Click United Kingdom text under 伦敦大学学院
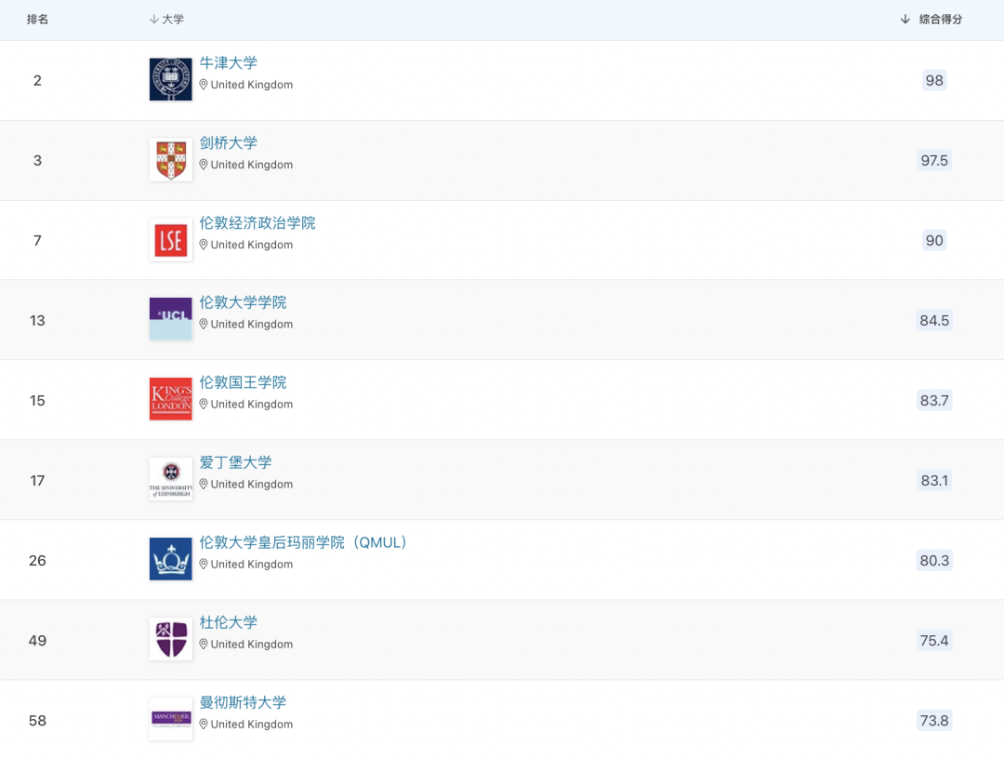This screenshot has height=759, width=1004. (x=252, y=324)
